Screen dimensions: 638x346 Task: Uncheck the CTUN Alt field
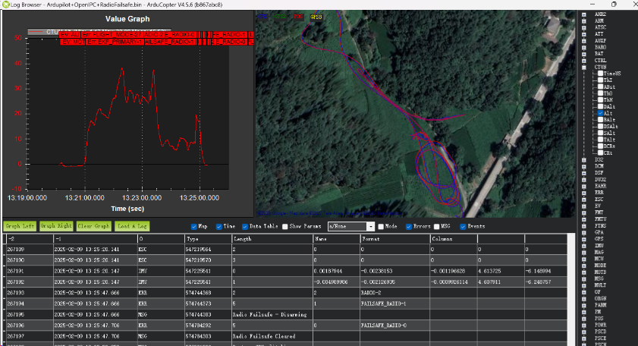point(601,113)
